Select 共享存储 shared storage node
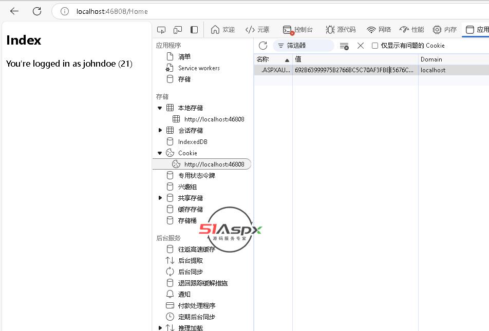Screen dimensions: 489x331 (190, 198)
